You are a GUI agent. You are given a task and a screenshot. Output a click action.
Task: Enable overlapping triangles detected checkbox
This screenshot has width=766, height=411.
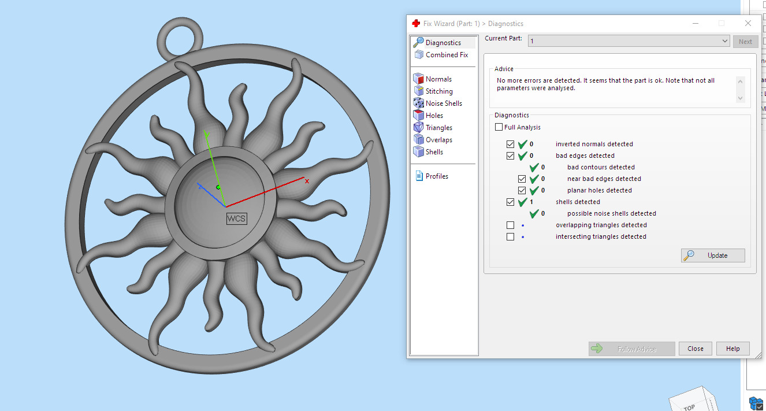coord(510,225)
